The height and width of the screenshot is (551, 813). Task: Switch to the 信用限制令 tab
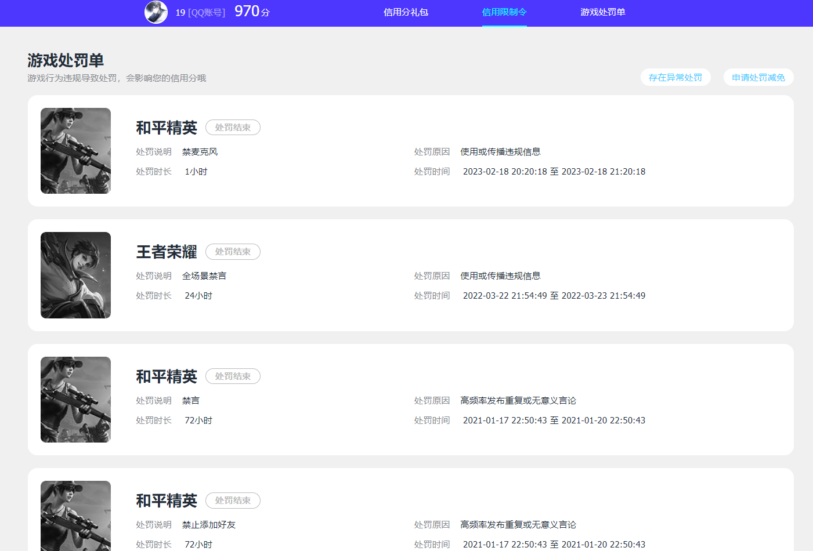(504, 12)
